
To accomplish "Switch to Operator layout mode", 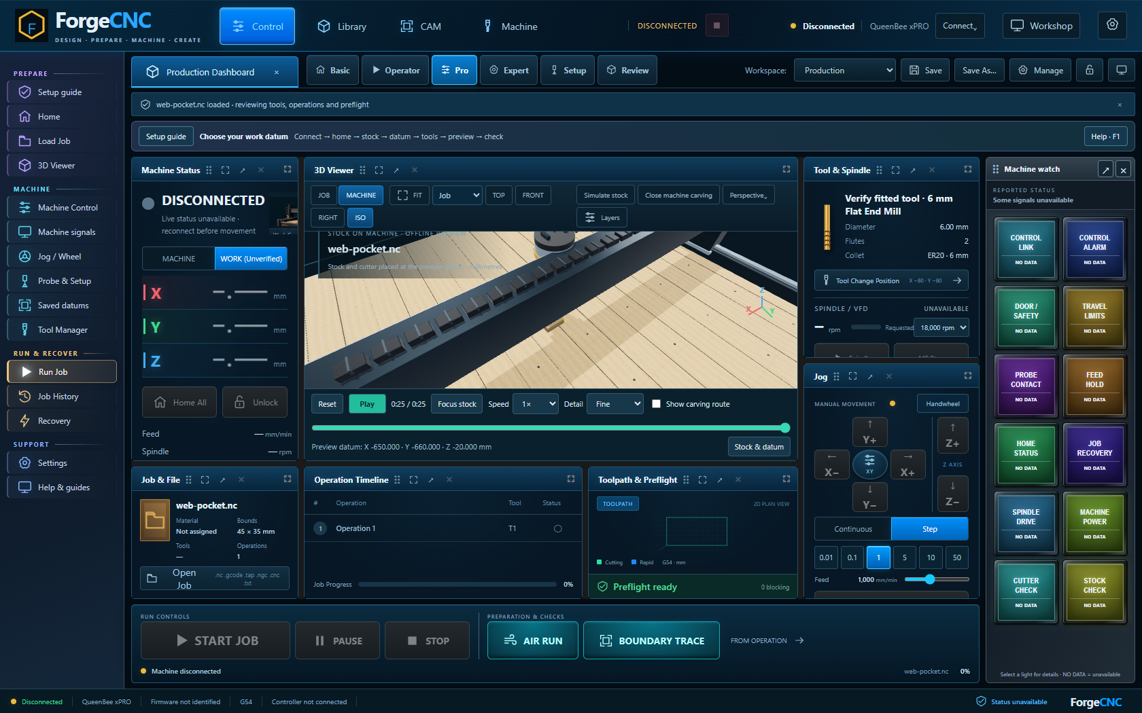I will [x=395, y=70].
